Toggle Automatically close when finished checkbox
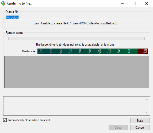153x133 pixels. tap(5, 120)
